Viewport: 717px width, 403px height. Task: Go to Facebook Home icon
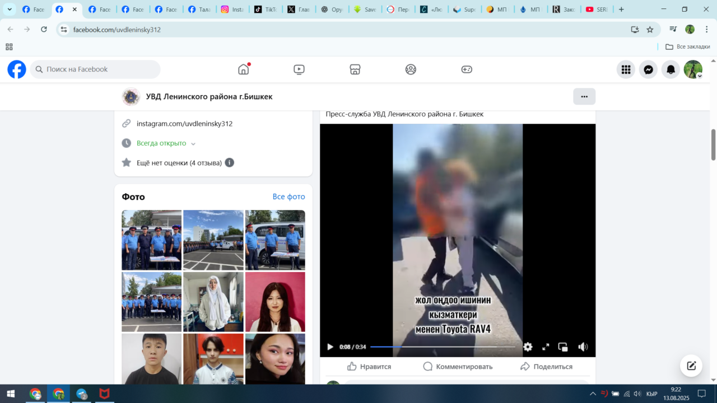[243, 69]
